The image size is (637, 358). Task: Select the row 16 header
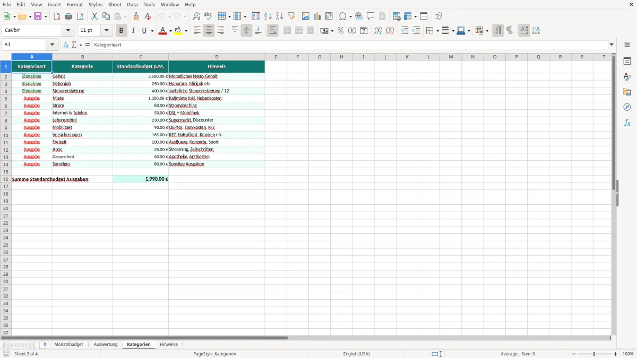pos(6,179)
